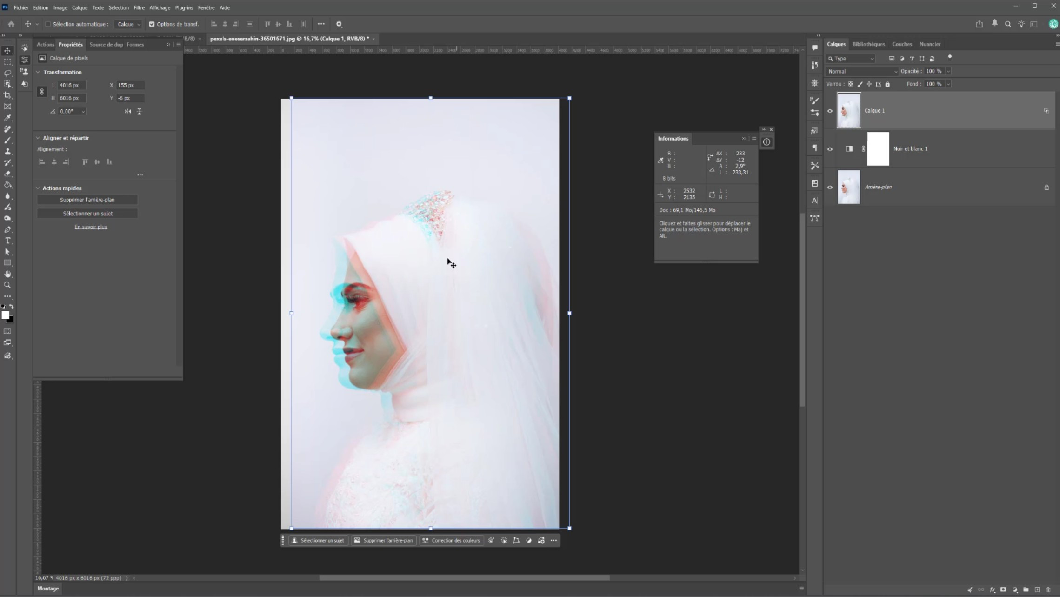Open the En savoir plus link
The image size is (1060, 597).
point(91,227)
